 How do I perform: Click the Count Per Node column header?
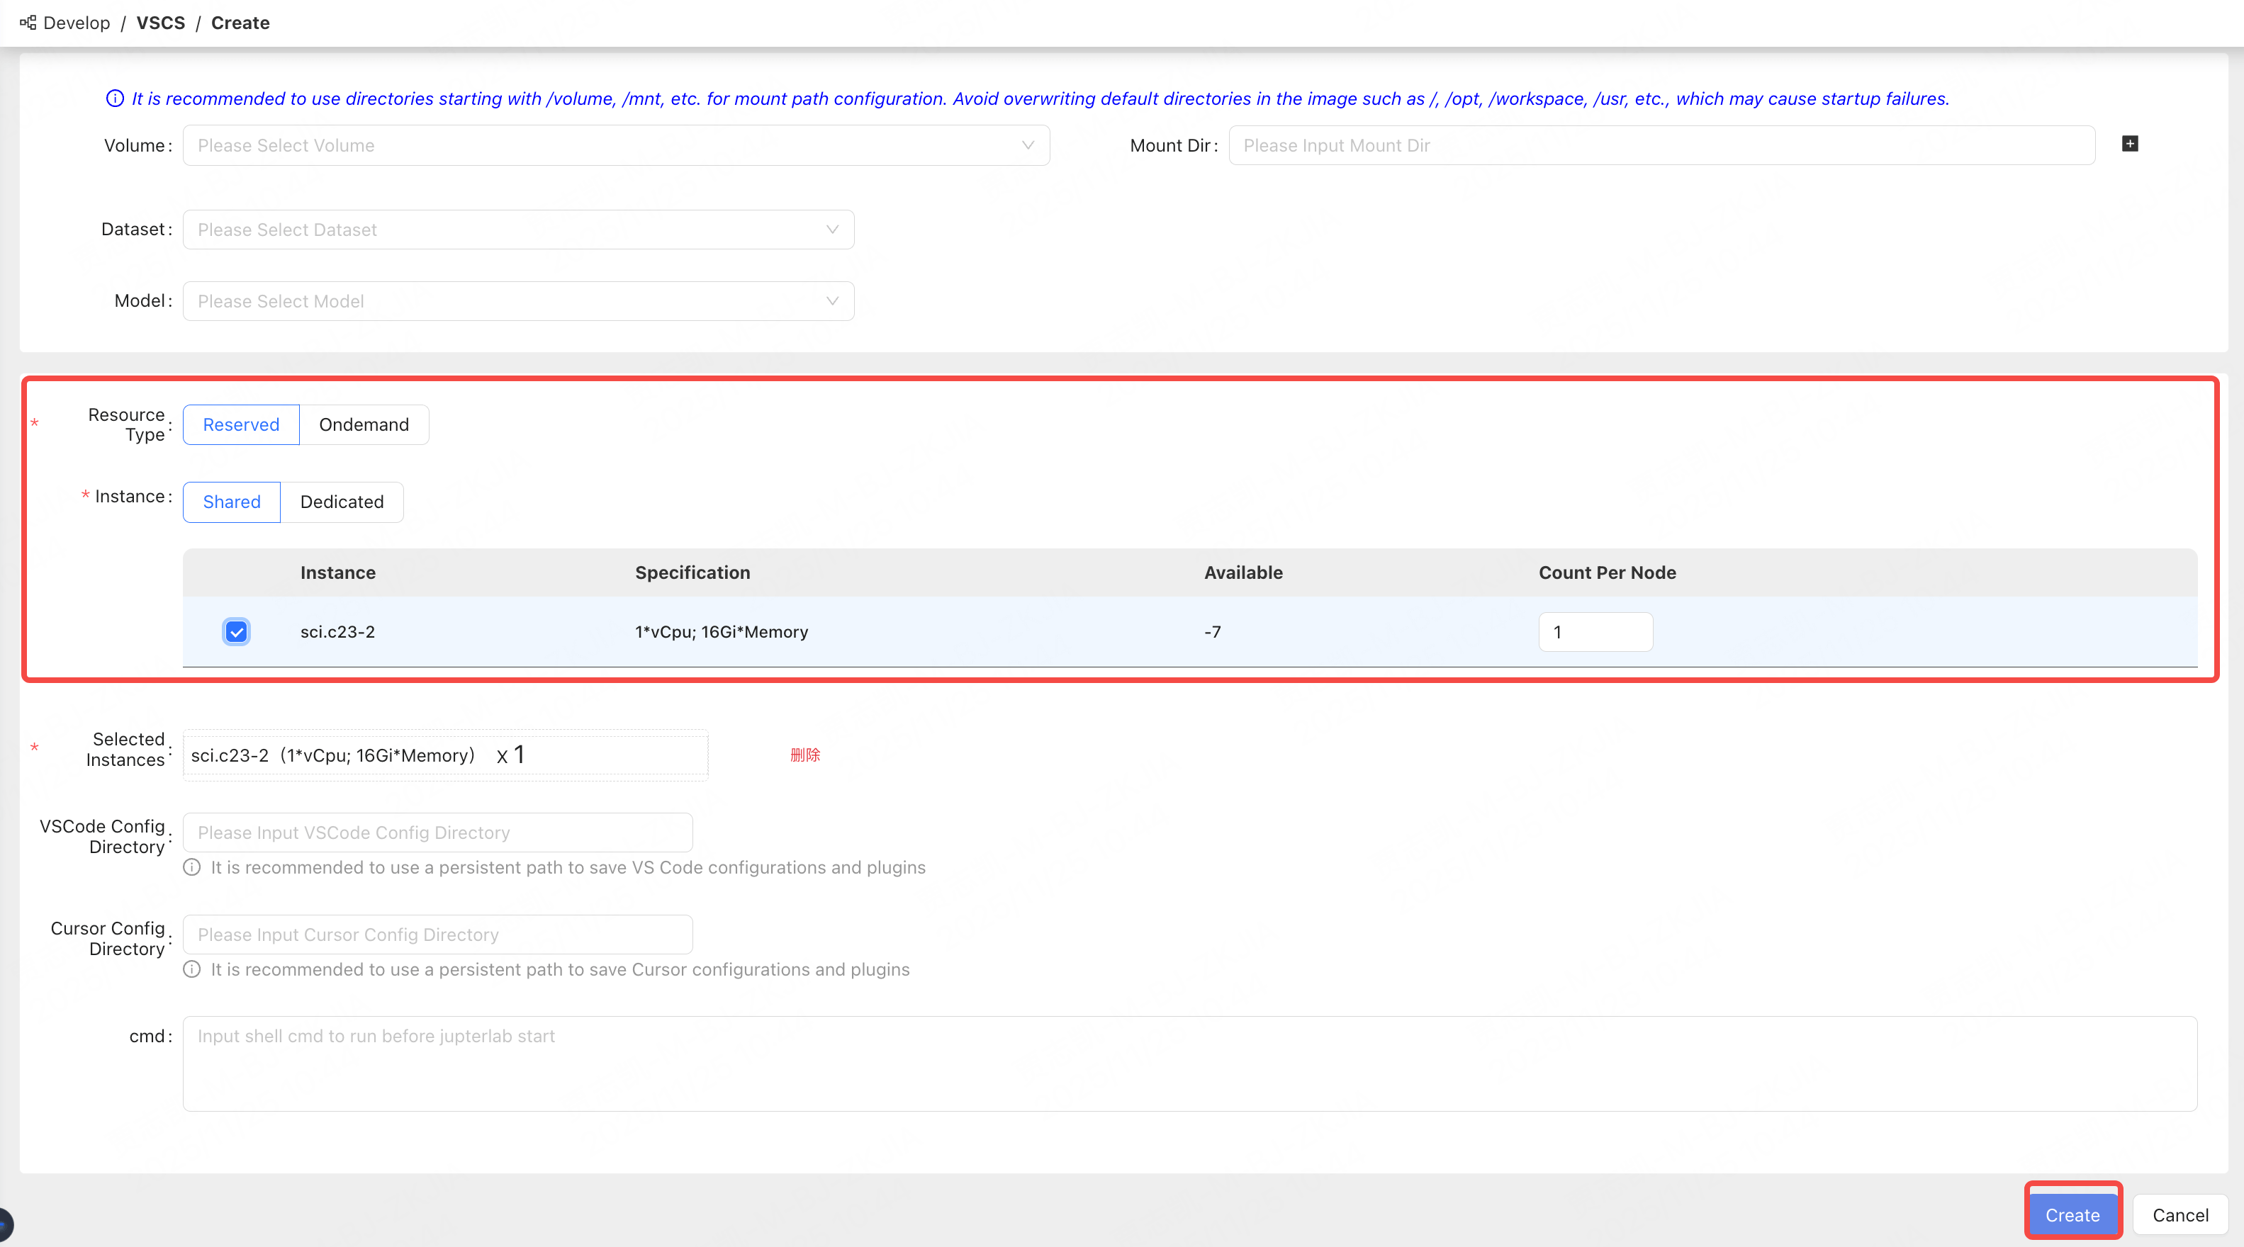point(1608,573)
